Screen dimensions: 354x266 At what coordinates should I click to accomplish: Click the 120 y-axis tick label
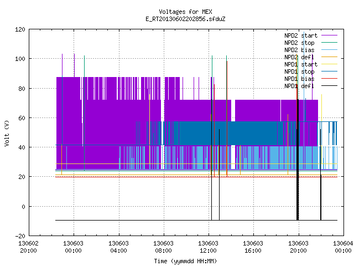click(x=20, y=29)
